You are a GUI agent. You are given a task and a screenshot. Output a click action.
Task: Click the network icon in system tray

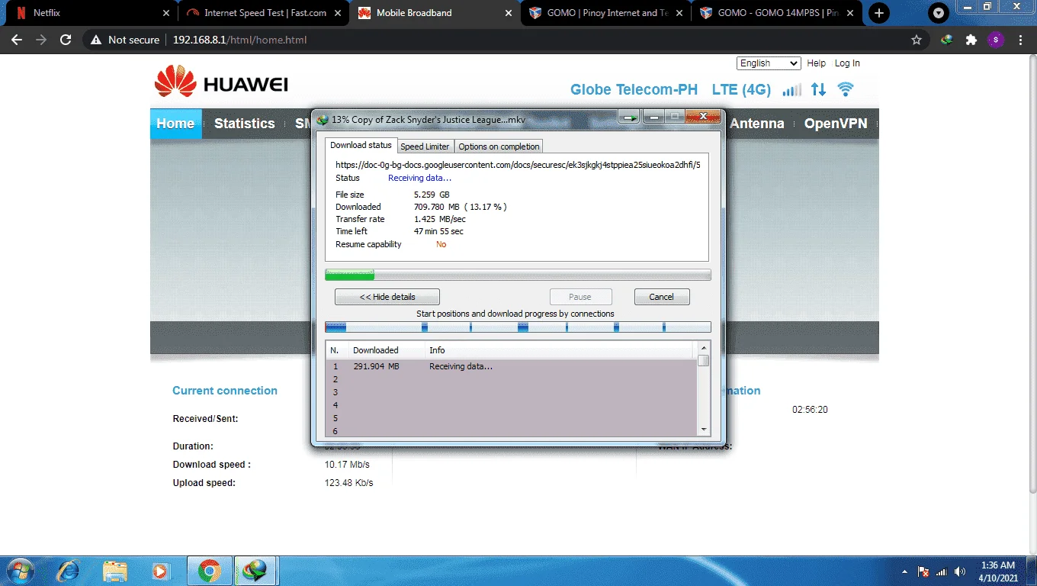(942, 572)
